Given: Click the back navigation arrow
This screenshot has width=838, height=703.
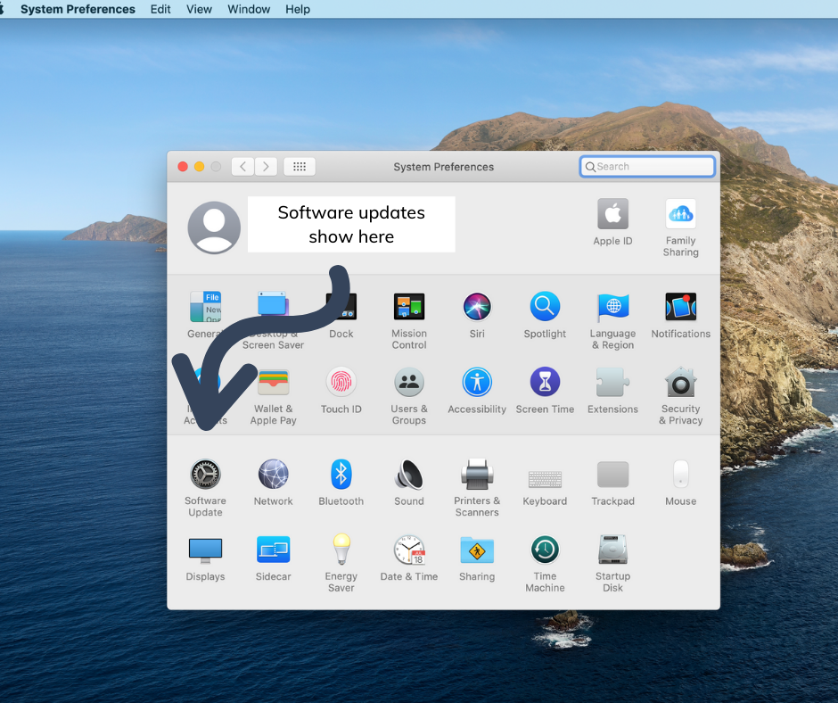Looking at the screenshot, I should pos(242,167).
